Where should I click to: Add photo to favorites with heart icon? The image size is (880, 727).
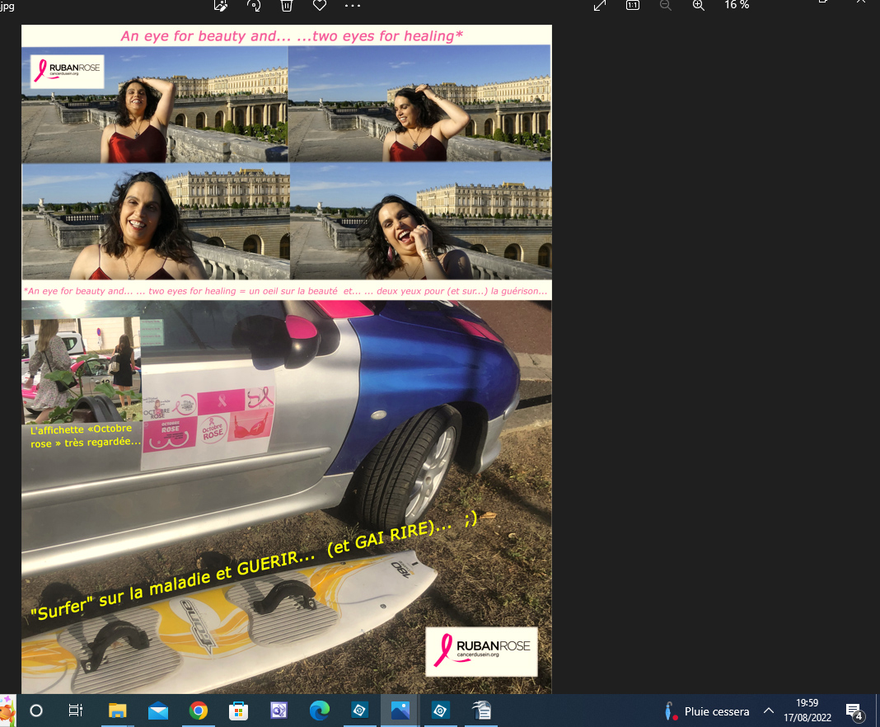[x=320, y=5]
